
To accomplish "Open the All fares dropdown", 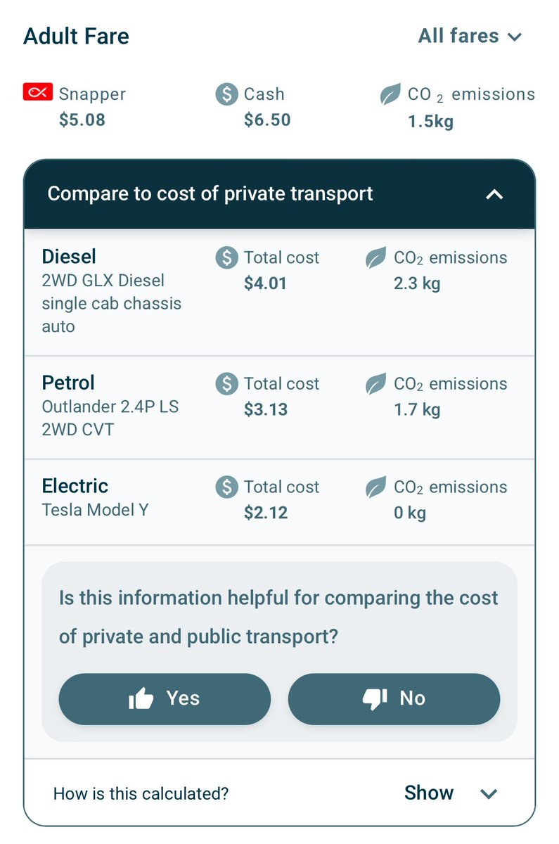I will [x=470, y=36].
